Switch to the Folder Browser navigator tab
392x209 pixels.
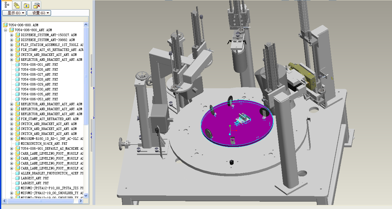(17, 5)
